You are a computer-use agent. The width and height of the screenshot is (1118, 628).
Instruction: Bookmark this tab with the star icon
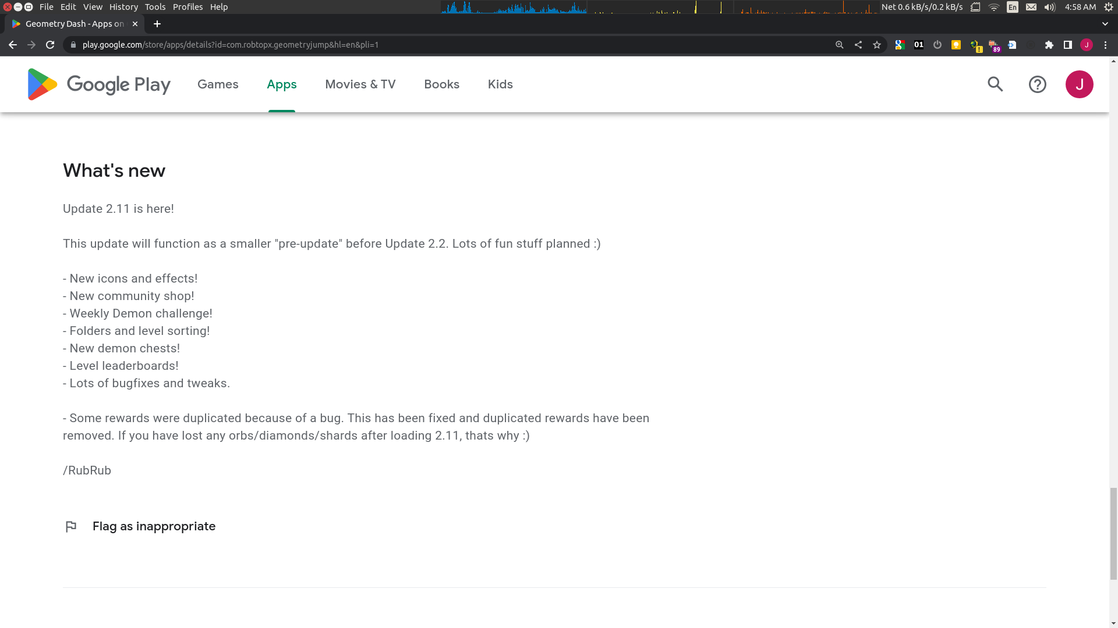[877, 45]
